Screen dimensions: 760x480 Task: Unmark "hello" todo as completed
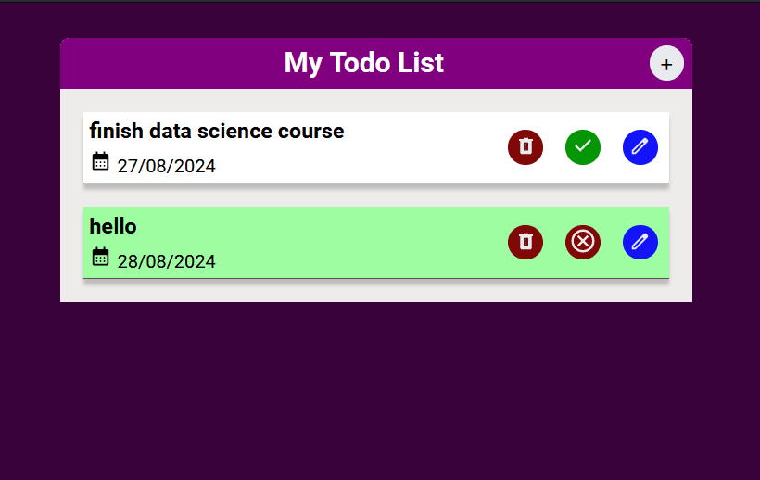(x=583, y=242)
